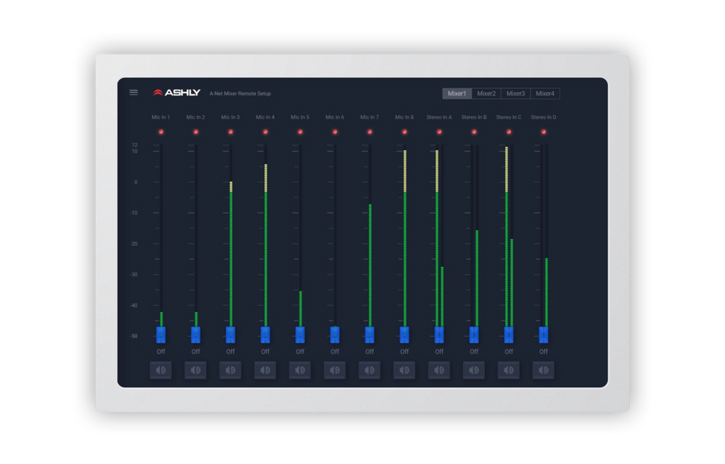Open the hamburger menu

133,92
